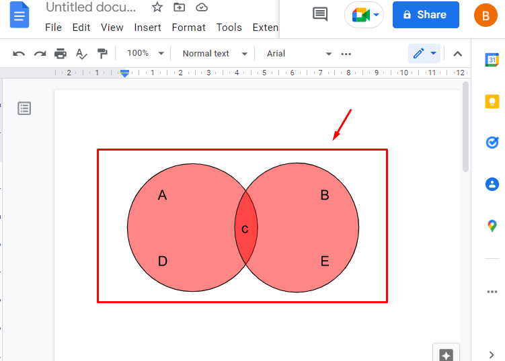Image resolution: width=505 pixels, height=361 pixels.
Task: Open comment history icon
Action: point(320,14)
